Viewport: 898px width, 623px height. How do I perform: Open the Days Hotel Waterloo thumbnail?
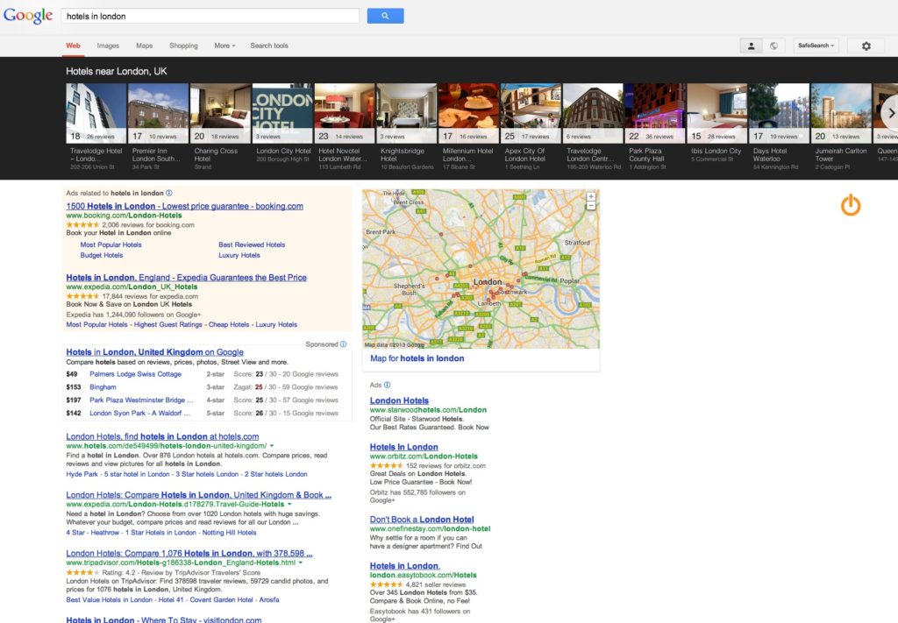(x=780, y=113)
